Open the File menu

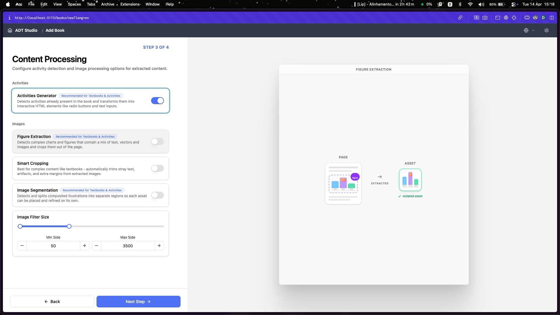coord(31,4)
